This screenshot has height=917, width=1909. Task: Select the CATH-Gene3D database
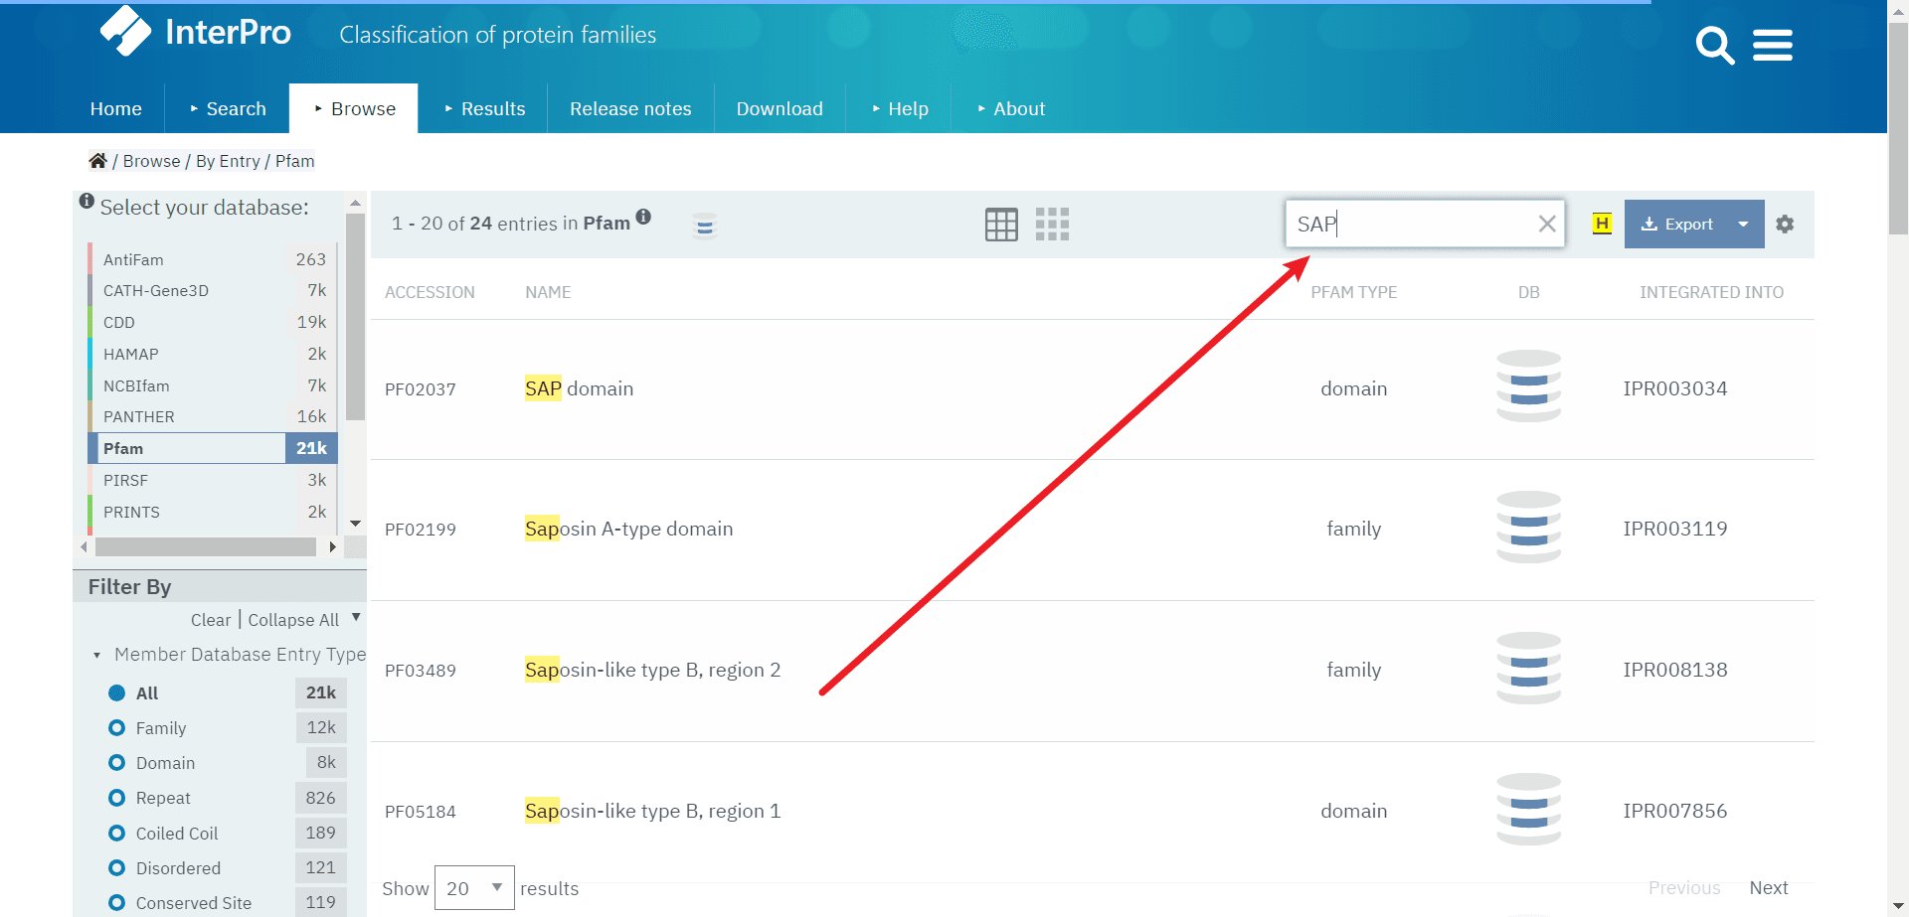[x=213, y=290]
